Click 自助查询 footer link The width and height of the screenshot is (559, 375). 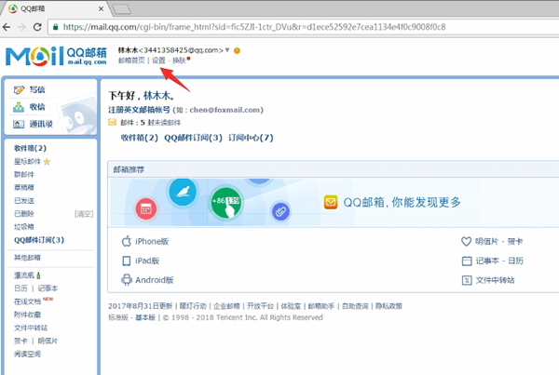tap(355, 306)
